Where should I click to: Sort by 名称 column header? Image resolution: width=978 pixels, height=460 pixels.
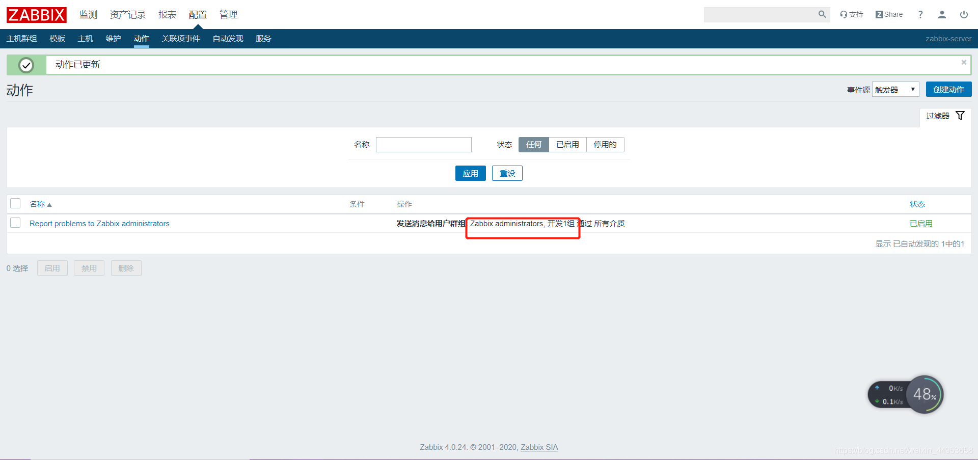pyautogui.click(x=40, y=204)
